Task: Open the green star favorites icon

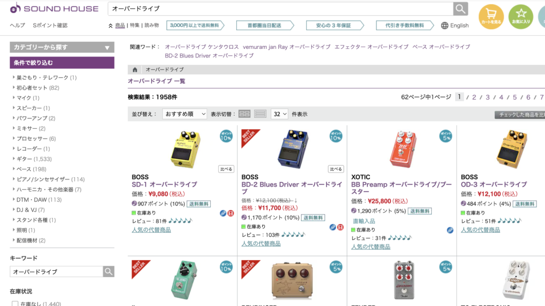Action: [521, 17]
